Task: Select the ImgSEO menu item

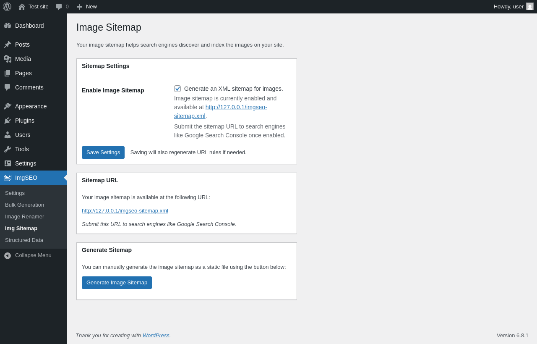Action: coord(34,178)
